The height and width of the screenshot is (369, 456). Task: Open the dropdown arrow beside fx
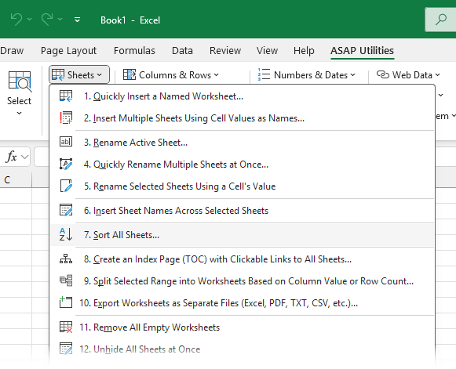click(x=25, y=157)
